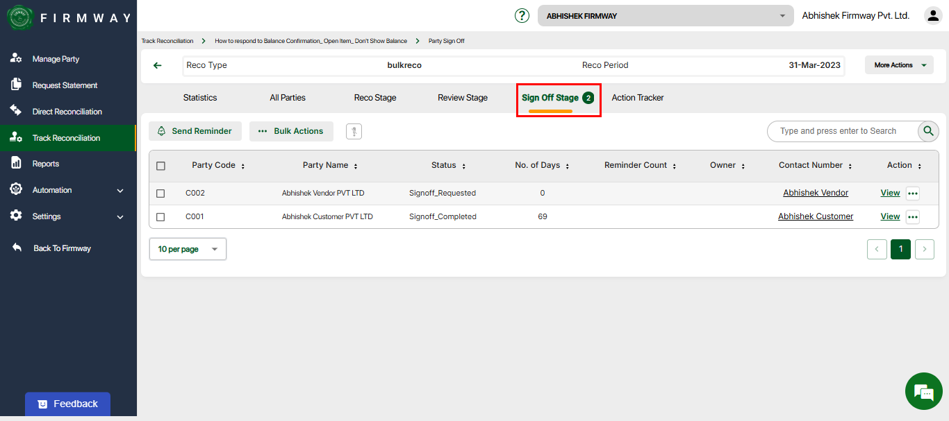Open Reports from the sidebar

46,164
